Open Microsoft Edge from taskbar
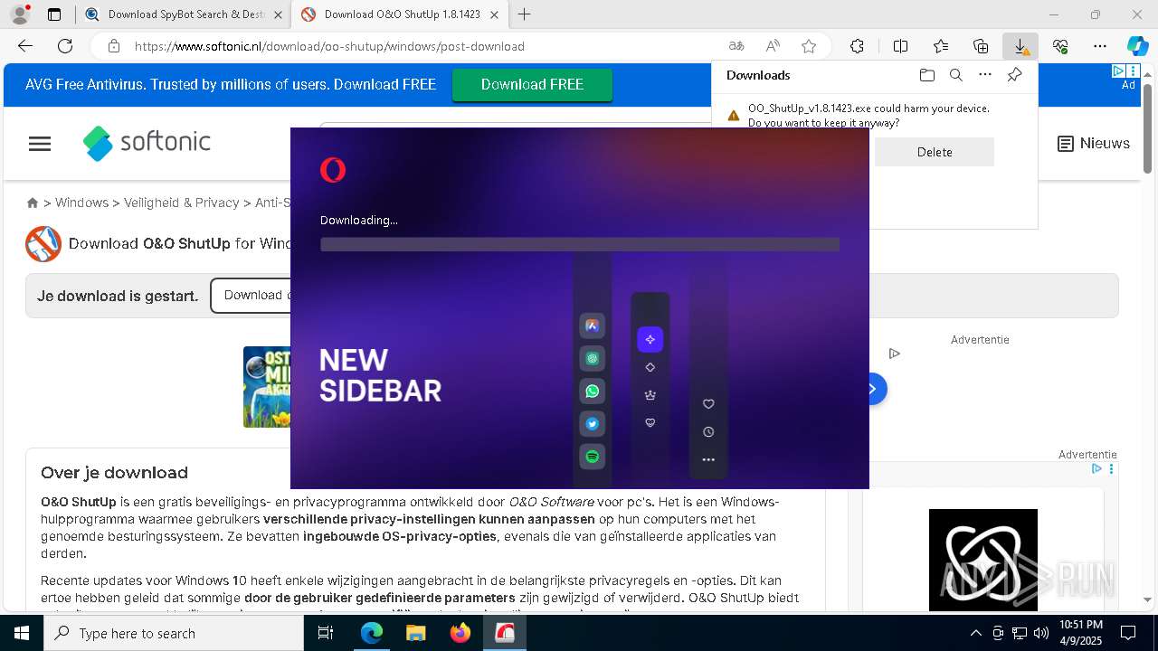The width and height of the screenshot is (1158, 651). pyautogui.click(x=372, y=633)
